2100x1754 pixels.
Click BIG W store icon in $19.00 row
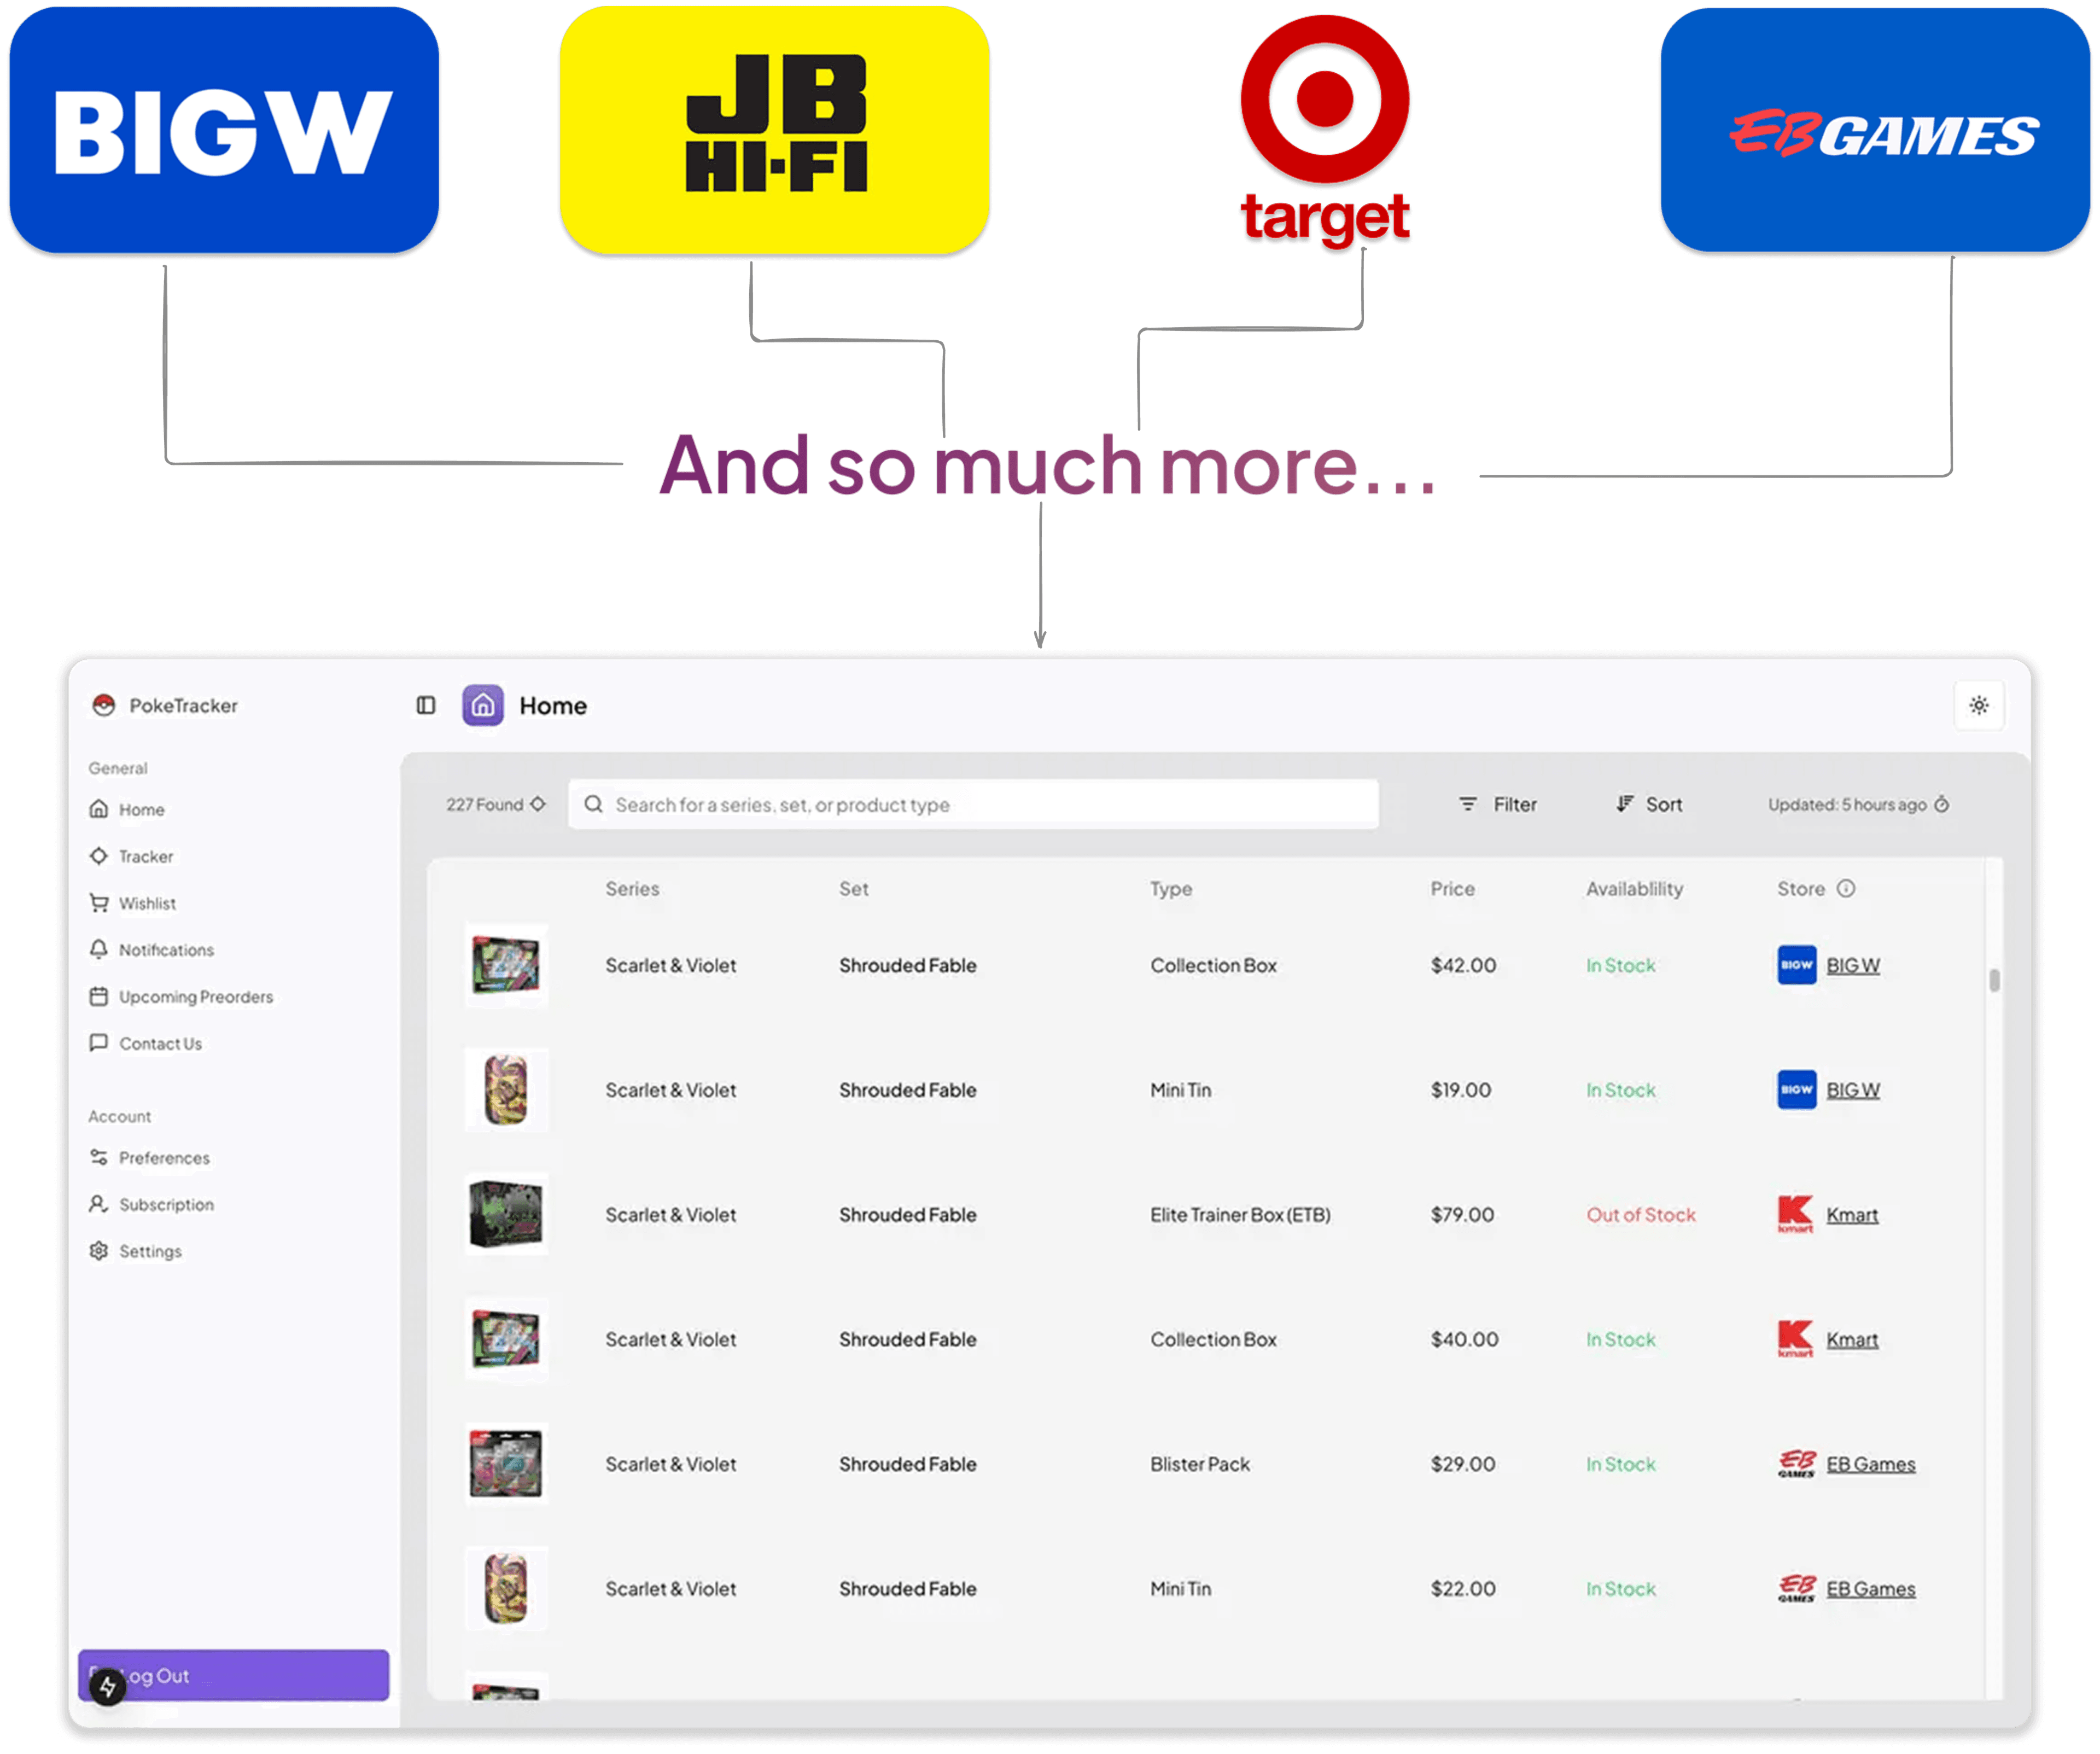pyautogui.click(x=1797, y=1091)
